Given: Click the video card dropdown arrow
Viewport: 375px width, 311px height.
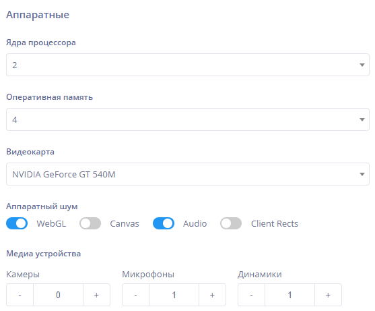Looking at the screenshot, I should coord(362,174).
